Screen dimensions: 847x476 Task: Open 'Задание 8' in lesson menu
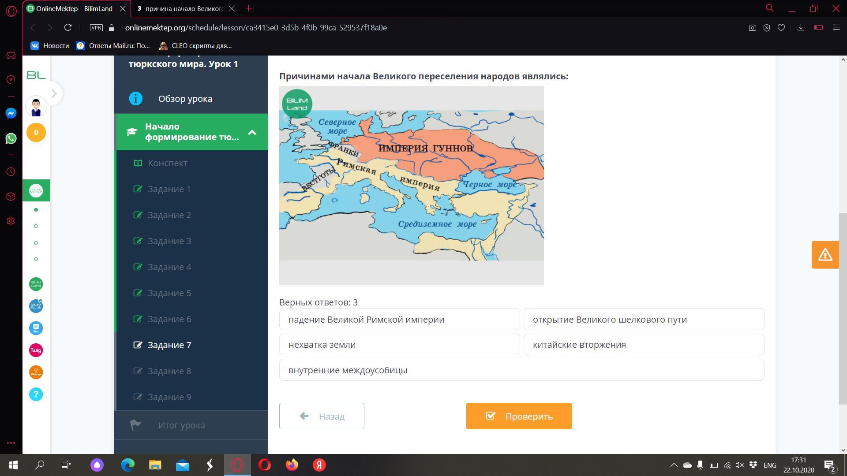(x=169, y=371)
